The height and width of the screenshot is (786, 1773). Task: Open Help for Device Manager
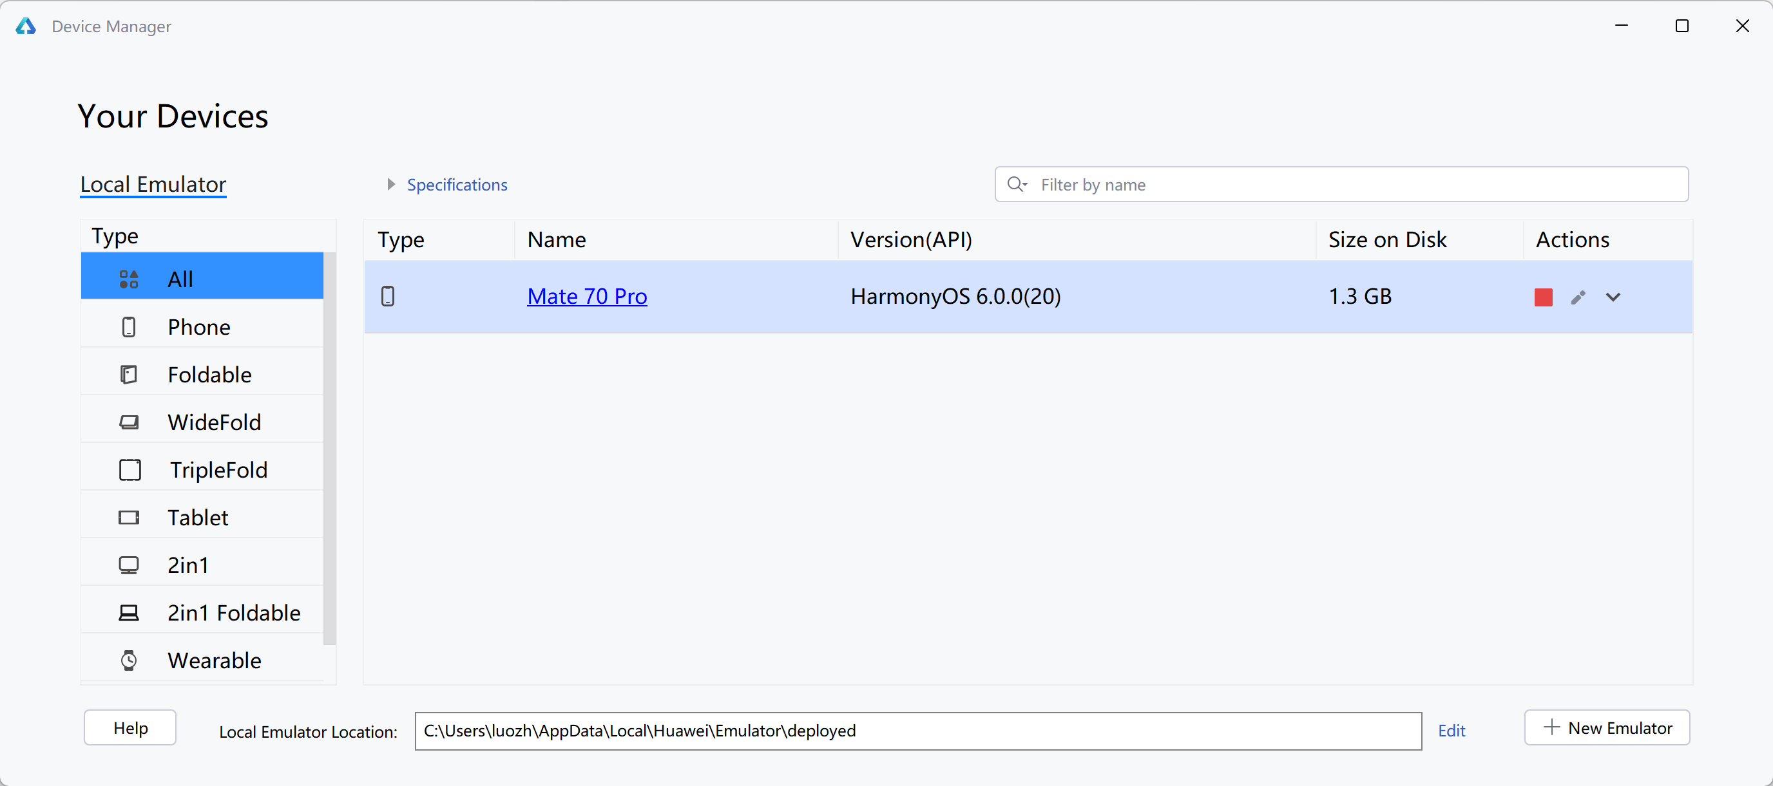click(x=130, y=727)
